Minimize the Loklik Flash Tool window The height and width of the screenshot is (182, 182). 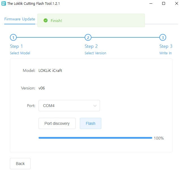(x=151, y=3)
